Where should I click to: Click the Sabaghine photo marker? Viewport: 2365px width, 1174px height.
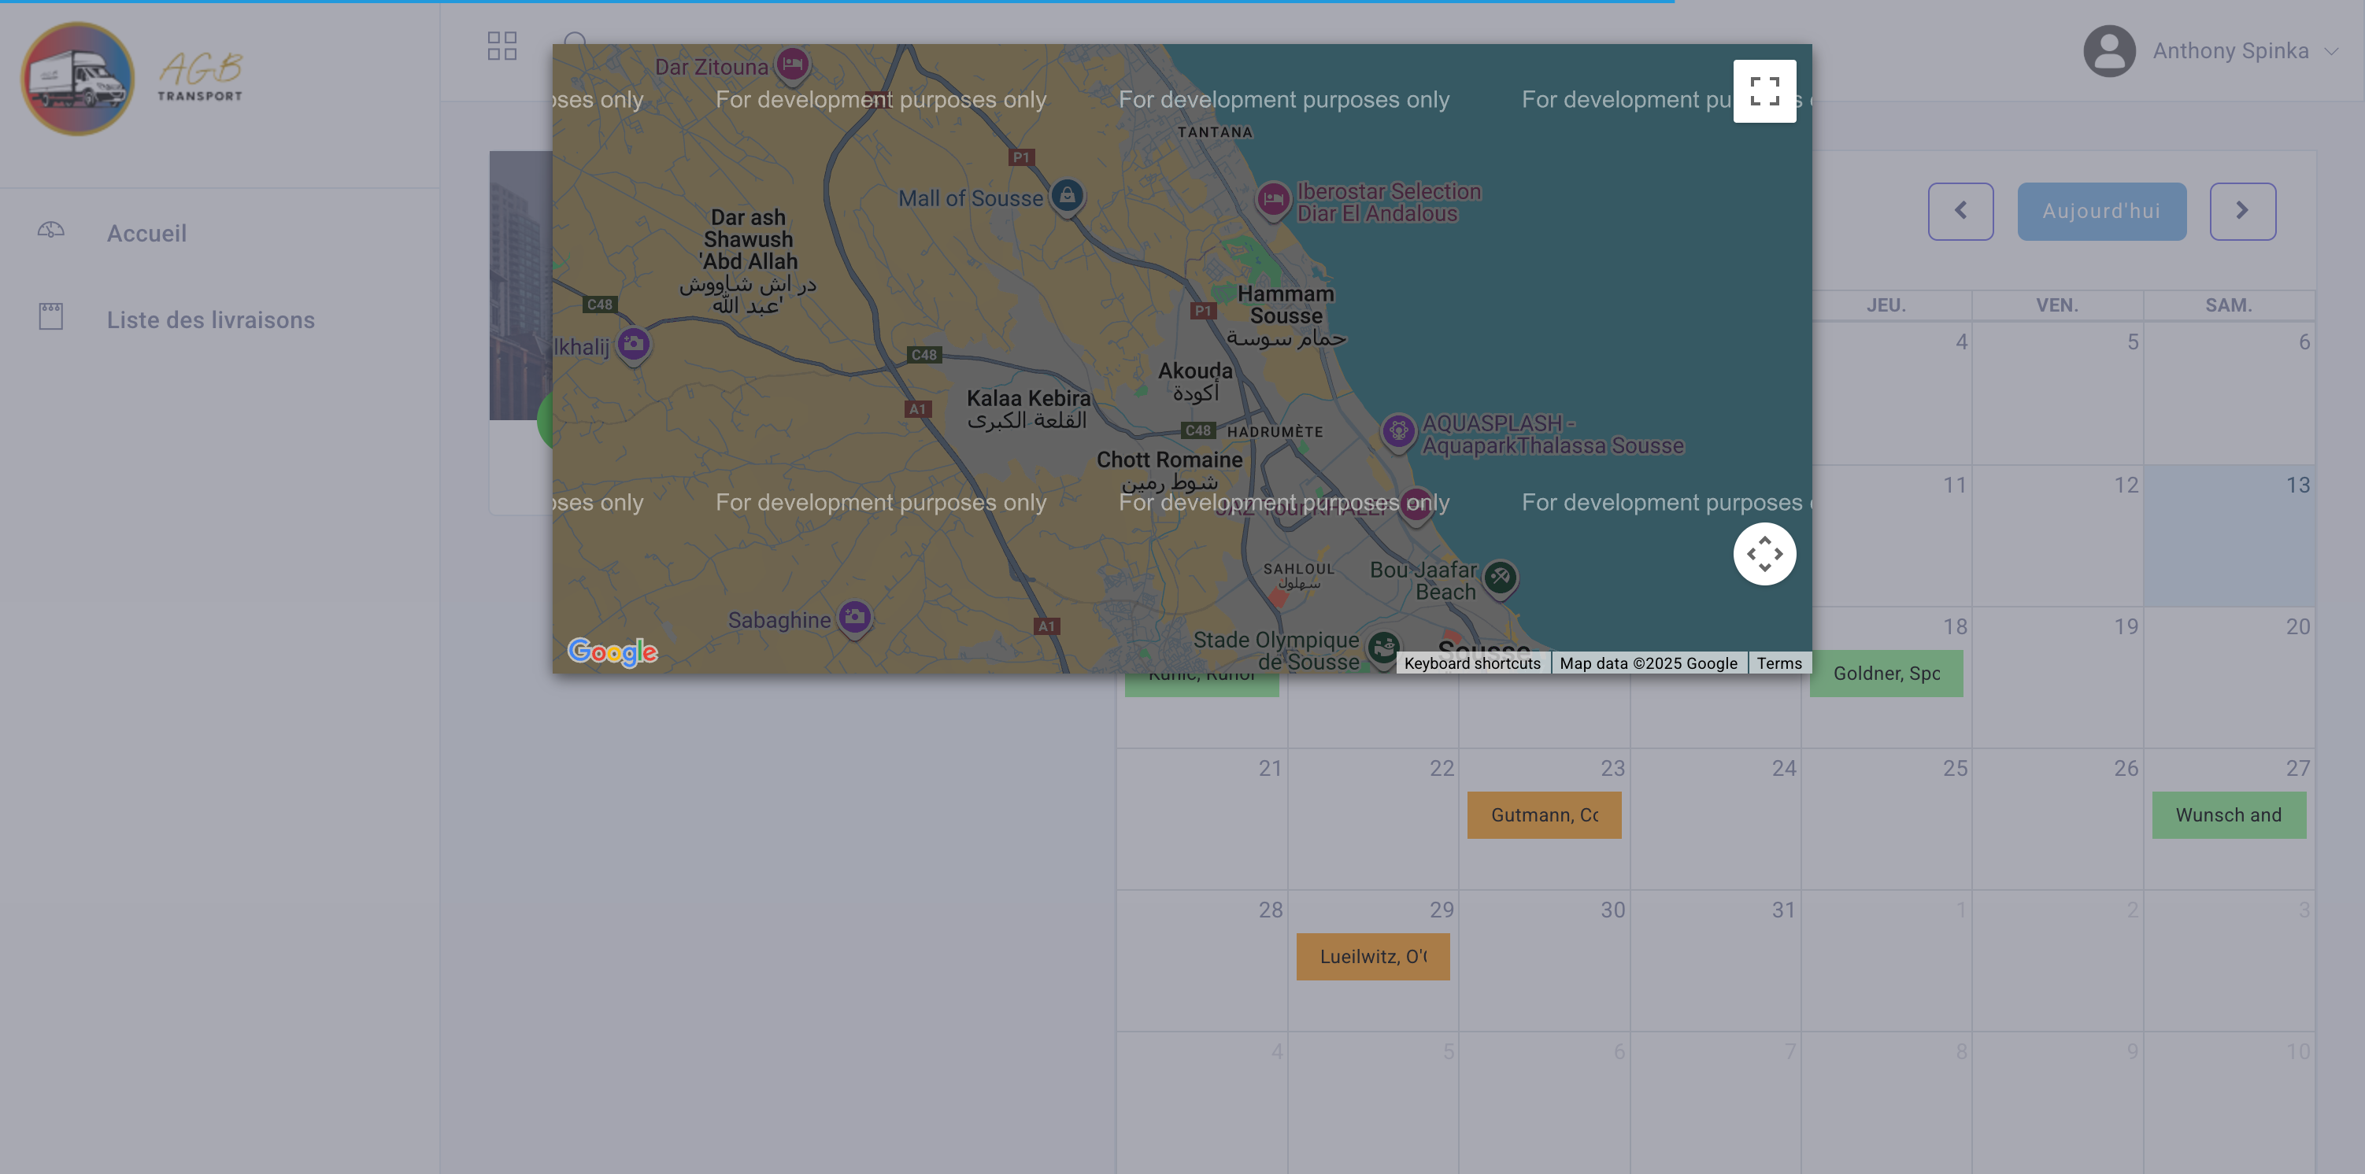[855, 618]
